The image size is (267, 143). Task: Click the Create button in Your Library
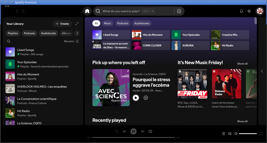coord(62,24)
